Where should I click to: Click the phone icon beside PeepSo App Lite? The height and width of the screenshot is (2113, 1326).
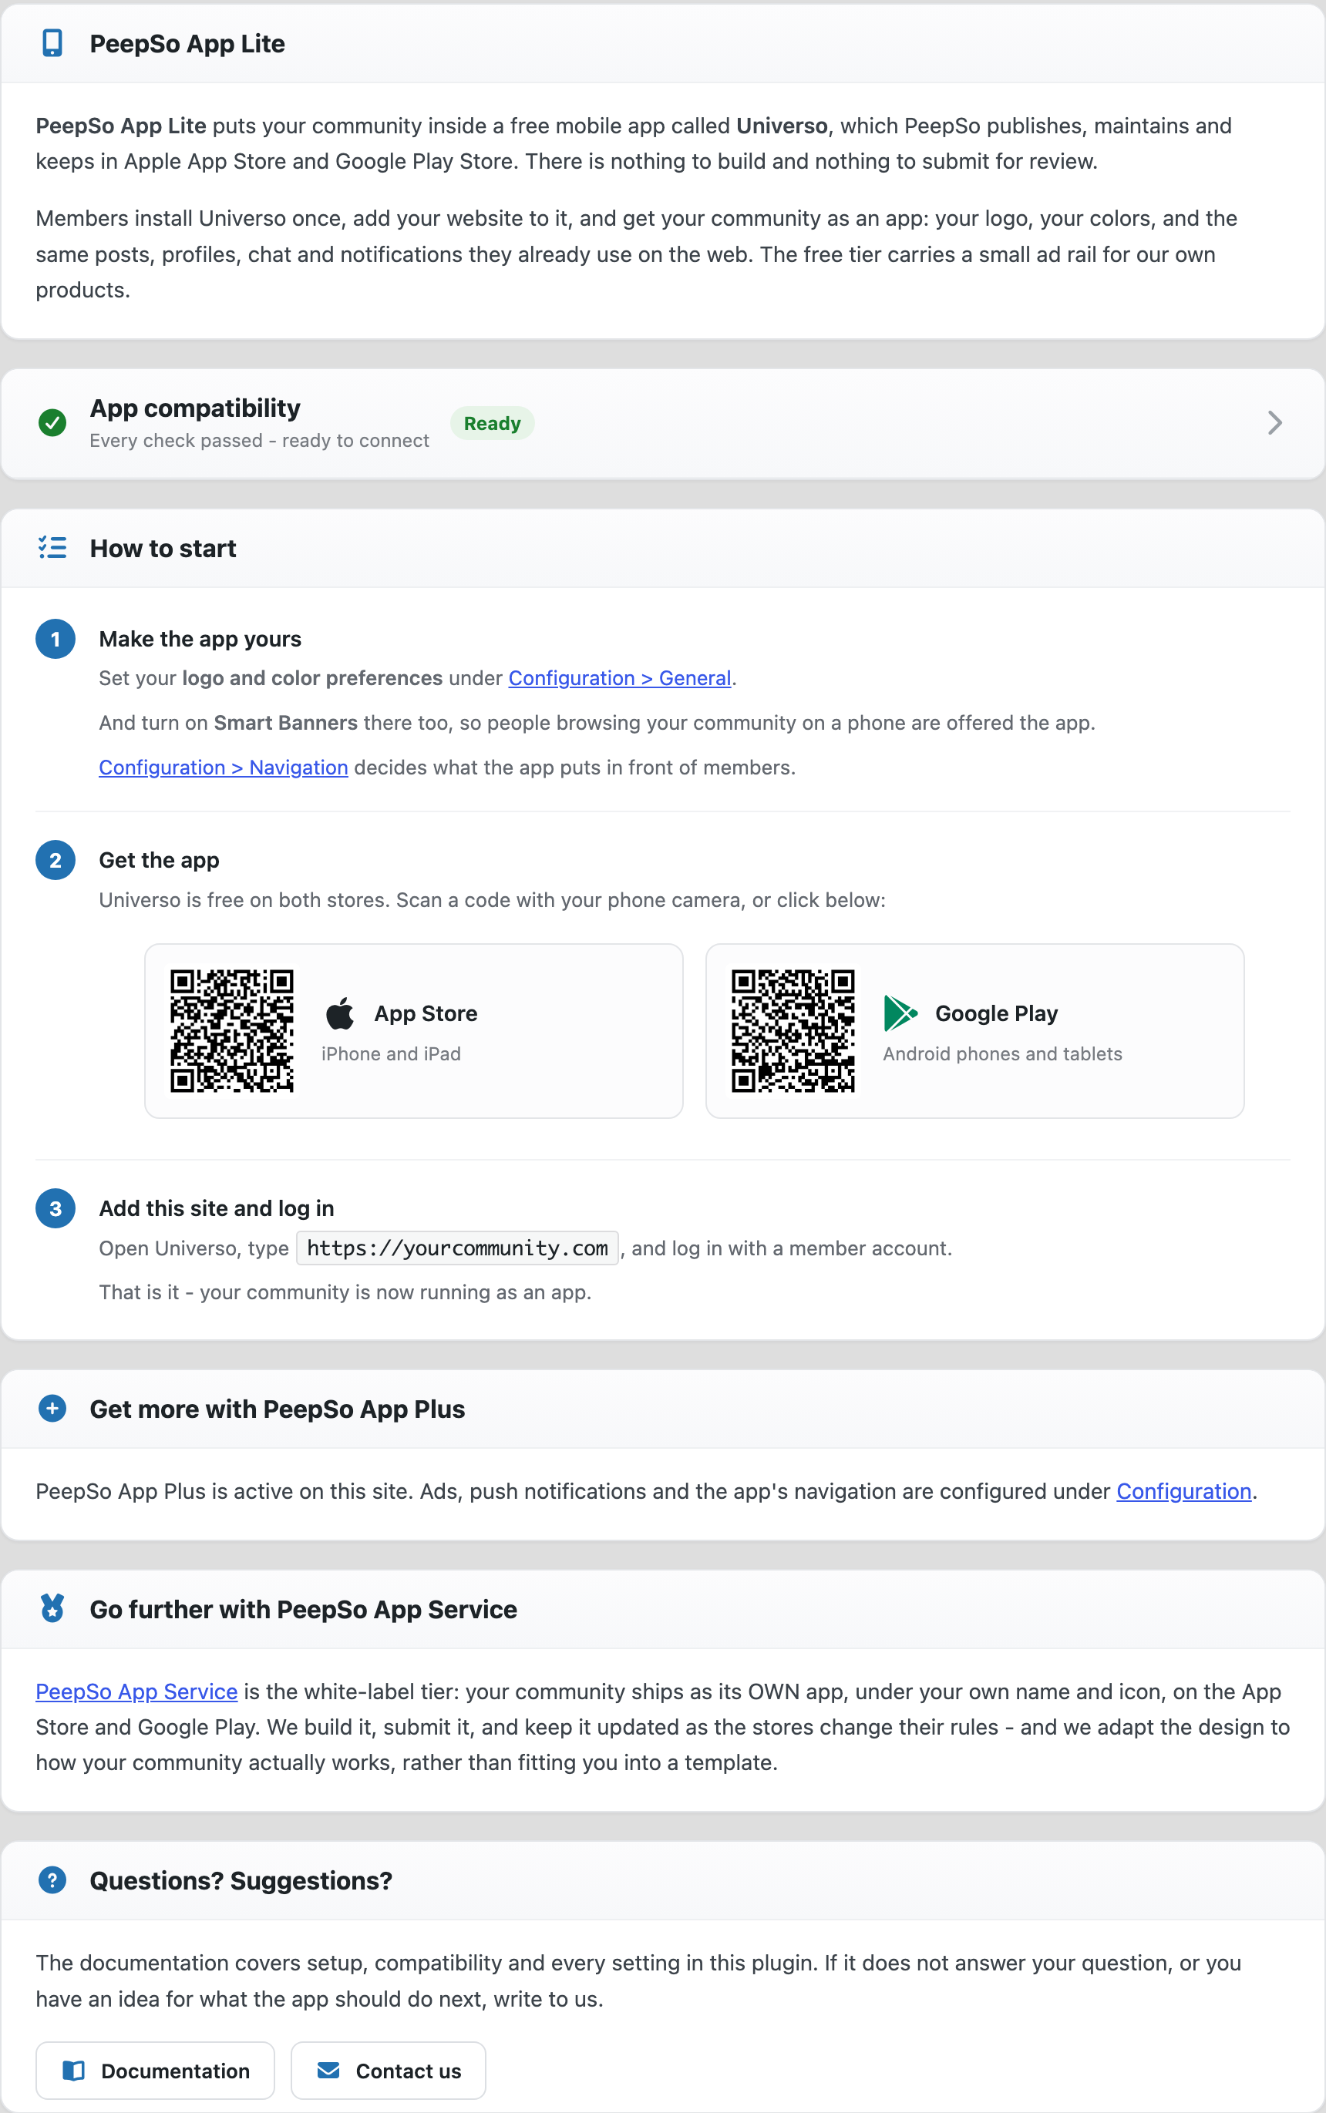pos(52,43)
